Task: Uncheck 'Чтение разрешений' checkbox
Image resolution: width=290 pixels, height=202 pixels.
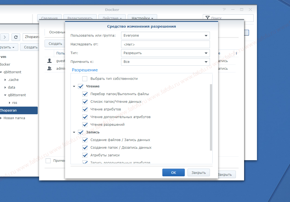Action: [85, 125]
